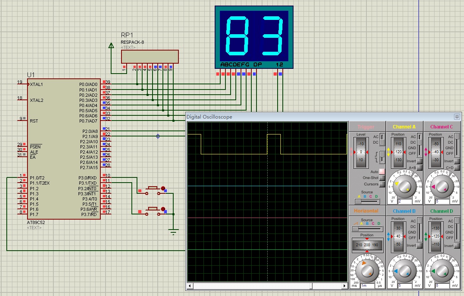This screenshot has height=296, width=464.
Task: Click the U1 reference label
Action: [31, 75]
